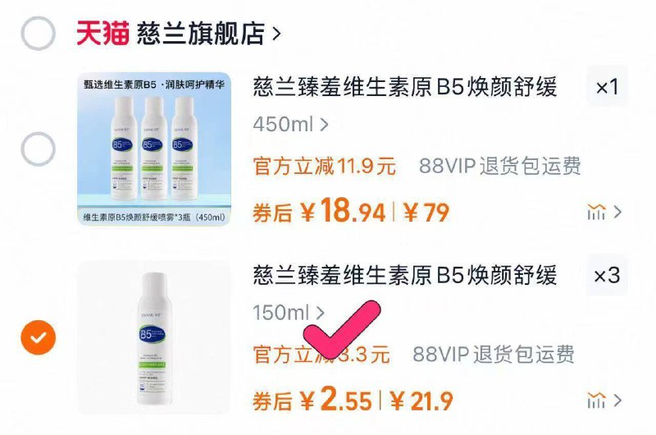Tap the 券后 ¥18.94 coupon price
This screenshot has width=656, height=435.
point(319,212)
